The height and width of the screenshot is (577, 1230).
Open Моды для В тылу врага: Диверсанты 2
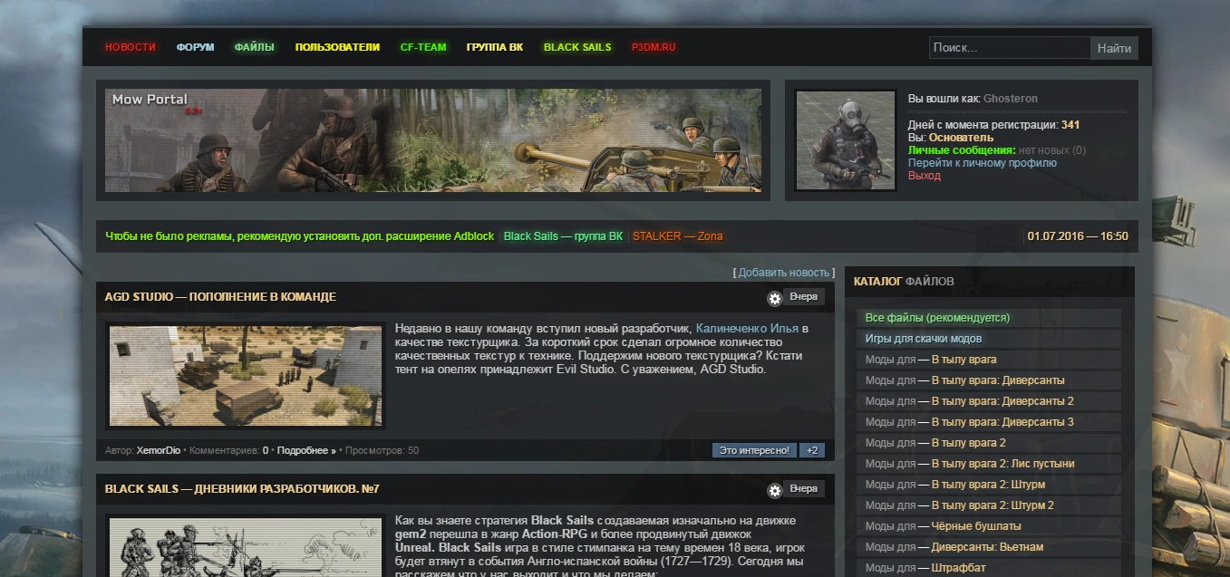pyautogui.click(x=989, y=401)
